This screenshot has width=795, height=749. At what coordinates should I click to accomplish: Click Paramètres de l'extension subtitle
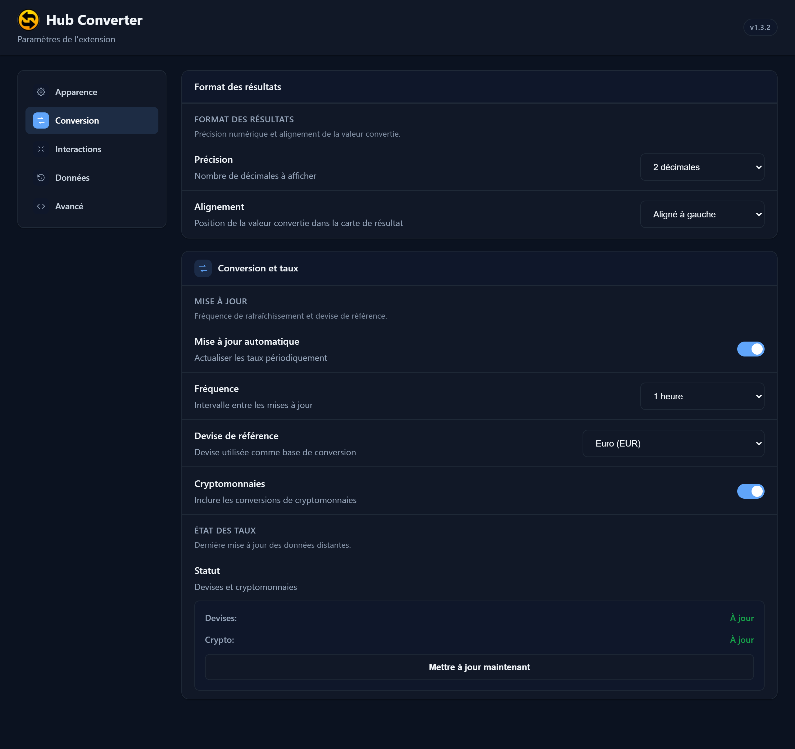(x=66, y=39)
